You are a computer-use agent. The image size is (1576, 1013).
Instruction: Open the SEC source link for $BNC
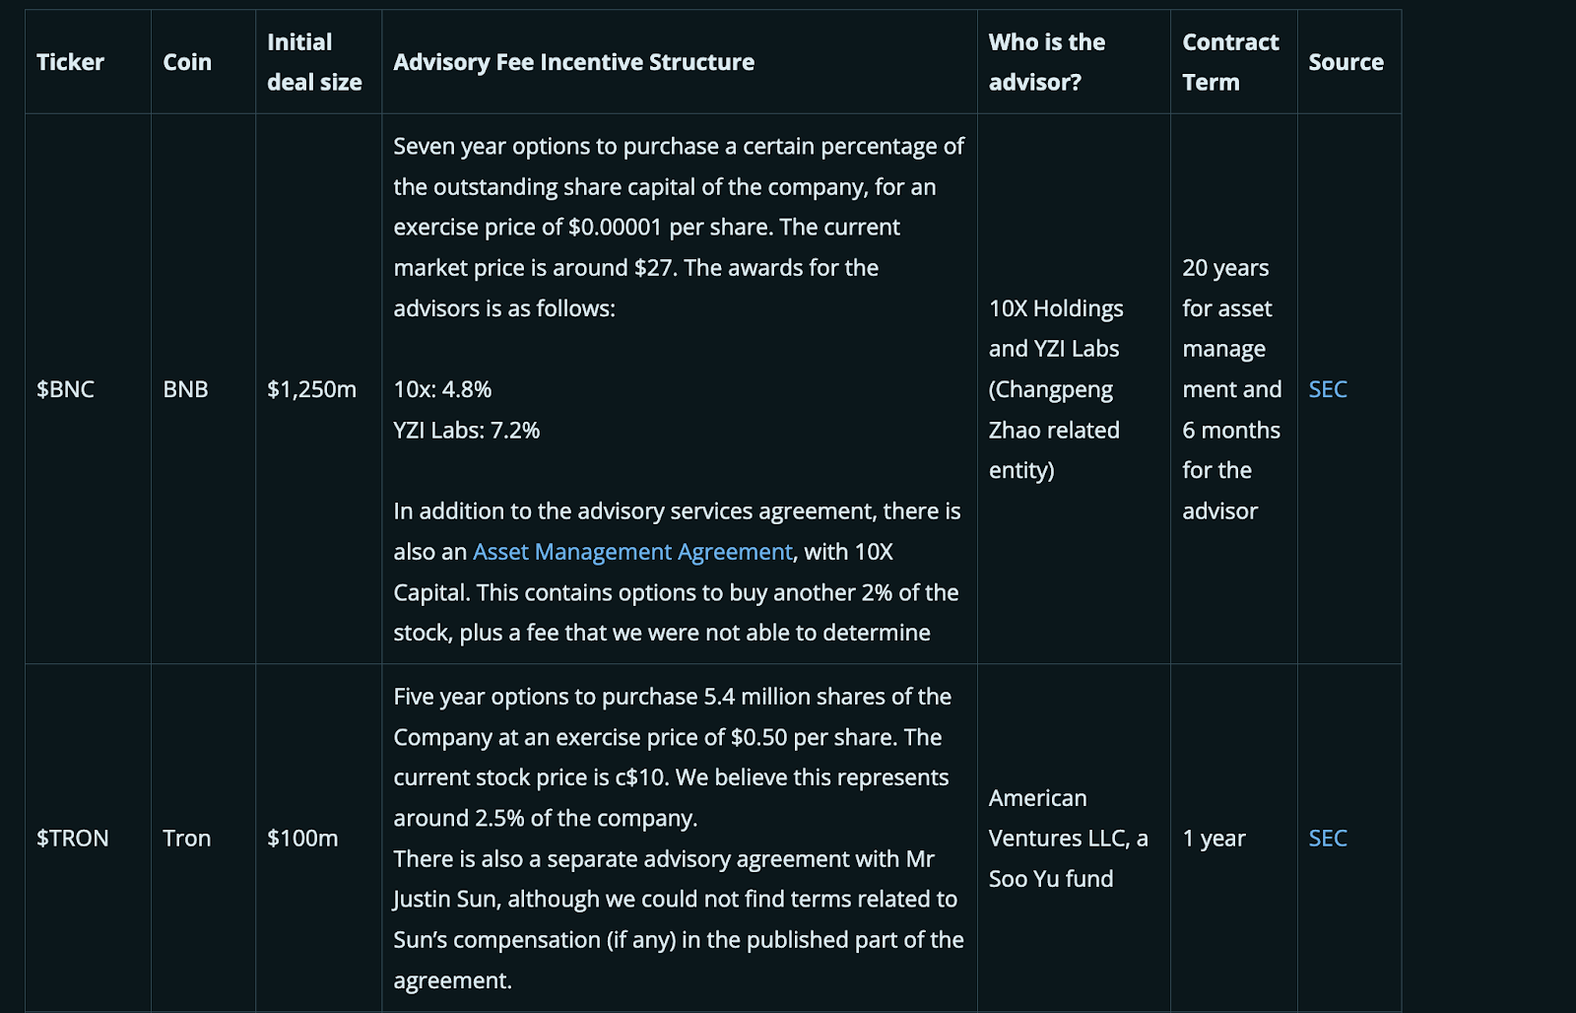[x=1327, y=389]
